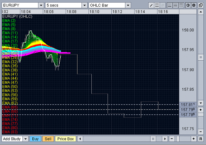Click the Sell button
Screen dimensions: 206x145
(48, 139)
